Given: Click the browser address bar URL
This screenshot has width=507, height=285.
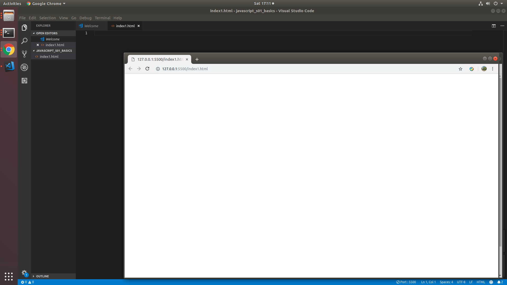Looking at the screenshot, I should pos(185,69).
